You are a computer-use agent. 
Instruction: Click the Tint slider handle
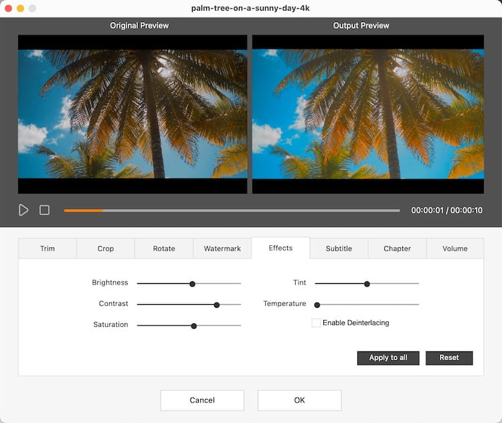point(367,284)
